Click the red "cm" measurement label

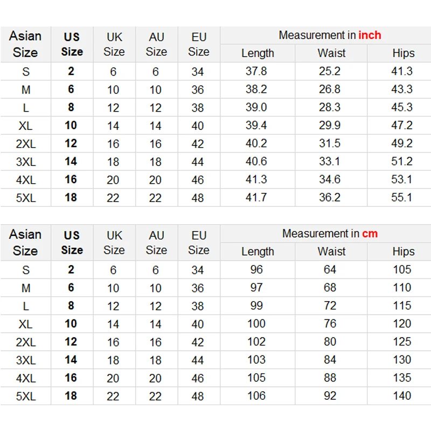[370, 234]
